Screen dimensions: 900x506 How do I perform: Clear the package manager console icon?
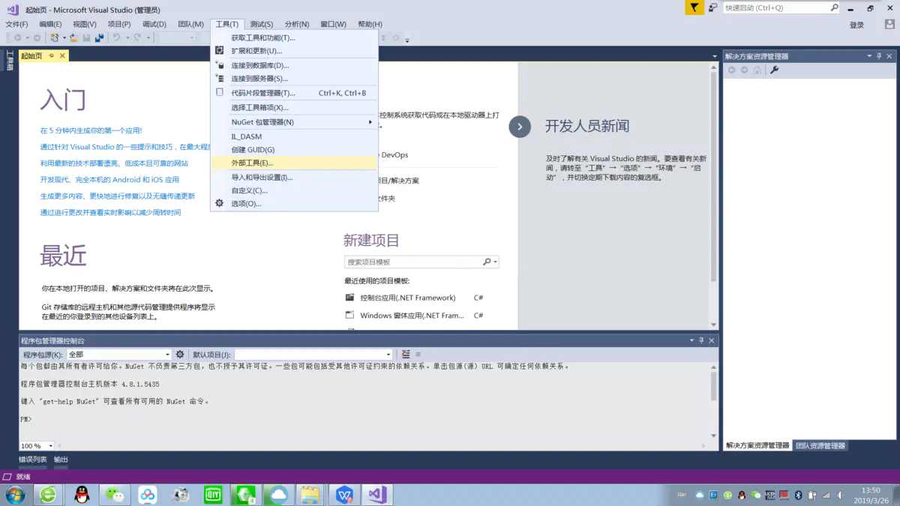tap(406, 354)
